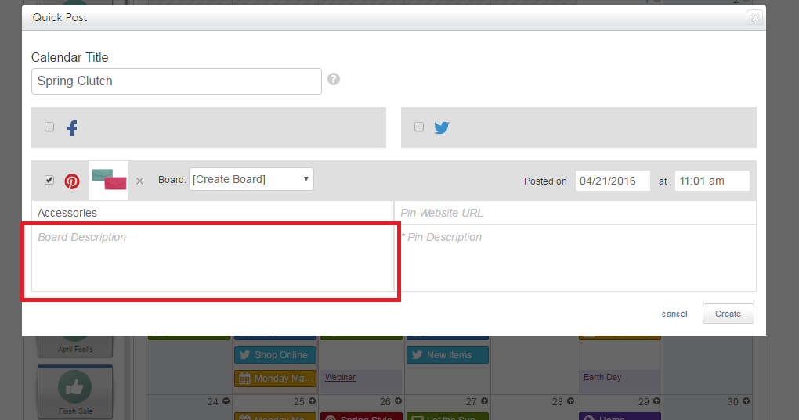The width and height of the screenshot is (799, 420).
Task: Click the Calendar Title text field
Action: point(176,81)
